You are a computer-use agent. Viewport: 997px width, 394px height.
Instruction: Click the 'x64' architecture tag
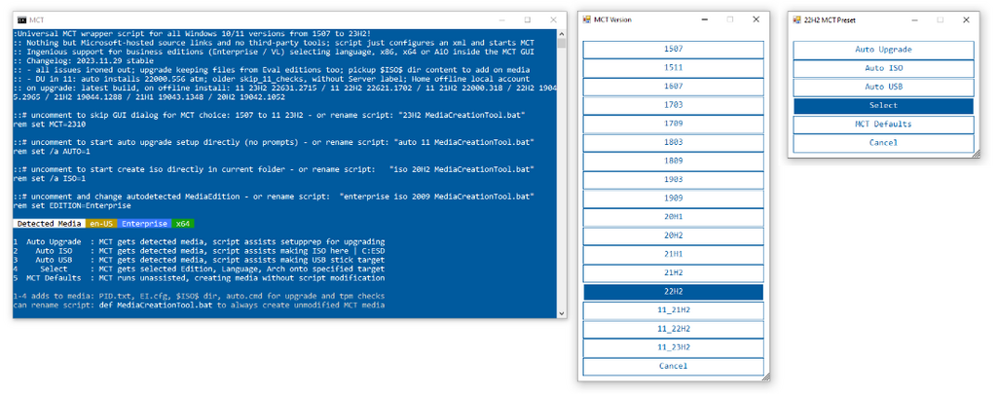(182, 224)
